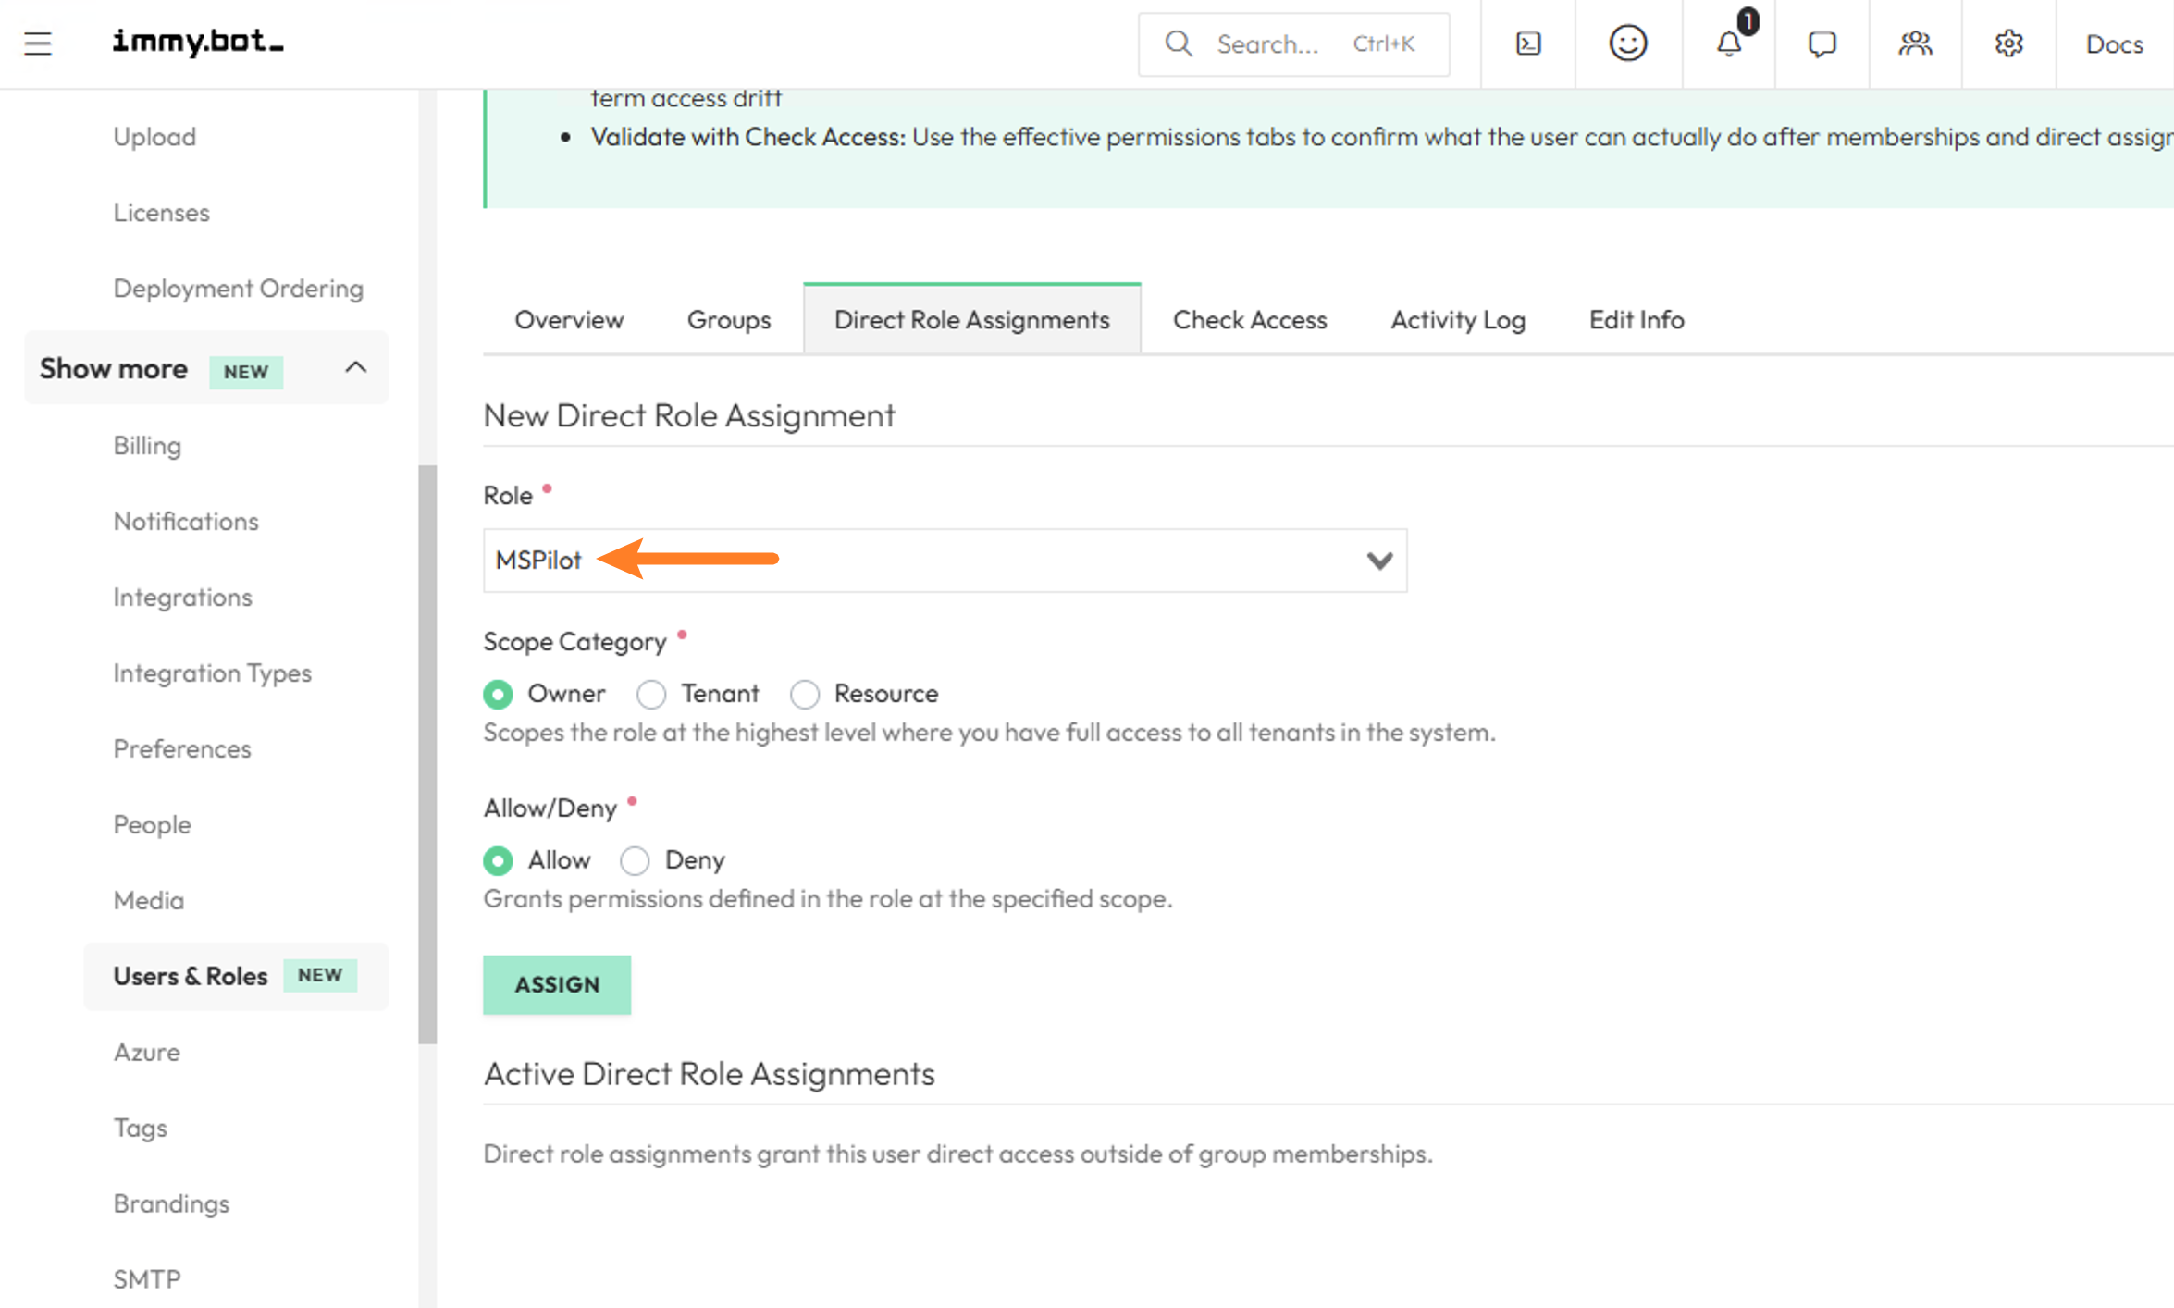Viewport: 2174px width, 1308px height.
Task: Go to Billing in sidebar
Action: pyautogui.click(x=147, y=446)
